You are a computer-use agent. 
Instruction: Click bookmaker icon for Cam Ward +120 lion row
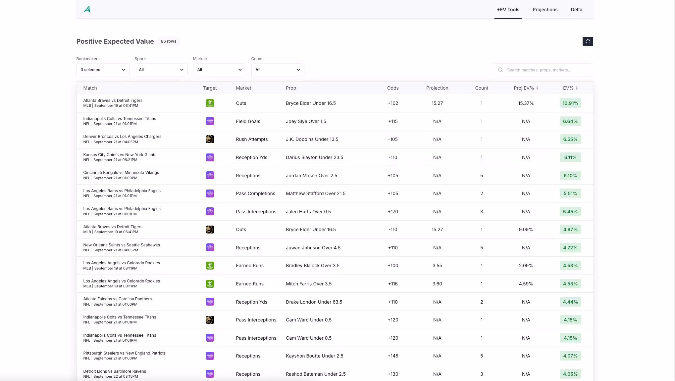[x=210, y=320]
